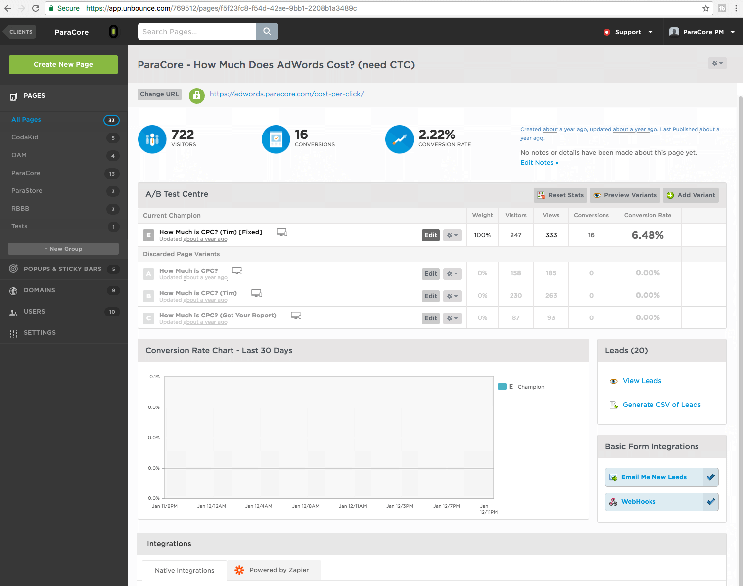Click the WebHooks icon

coord(613,502)
